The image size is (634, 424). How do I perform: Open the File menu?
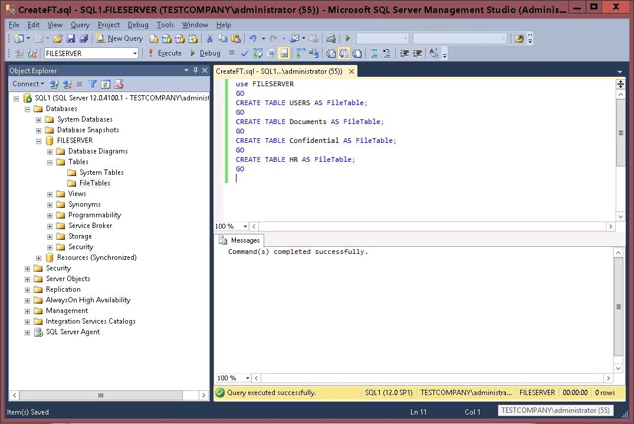tap(14, 25)
